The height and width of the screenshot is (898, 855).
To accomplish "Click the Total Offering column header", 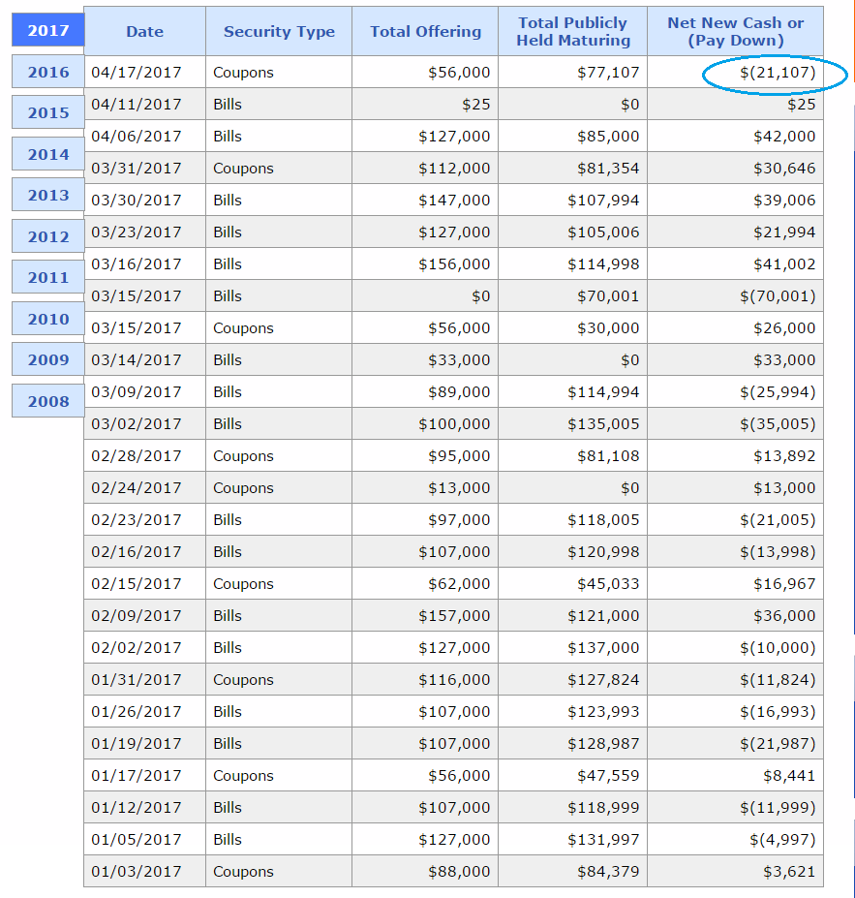I will [425, 32].
